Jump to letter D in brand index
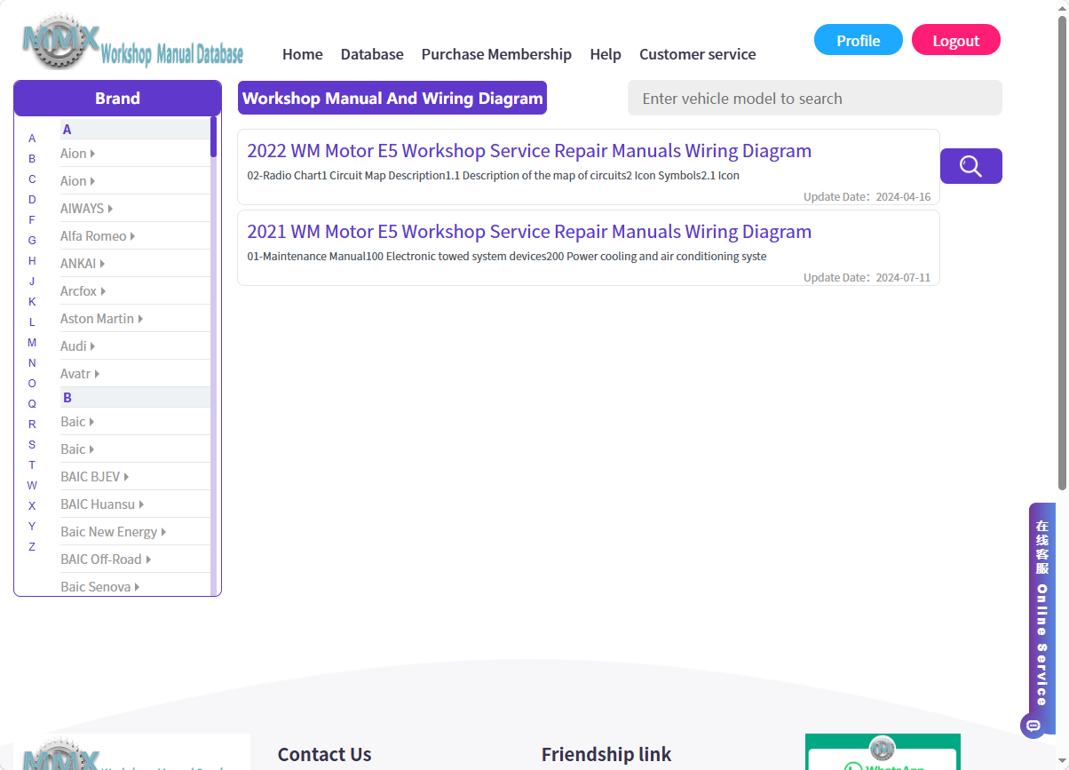Screen dimensions: 1069x770 click(x=32, y=200)
